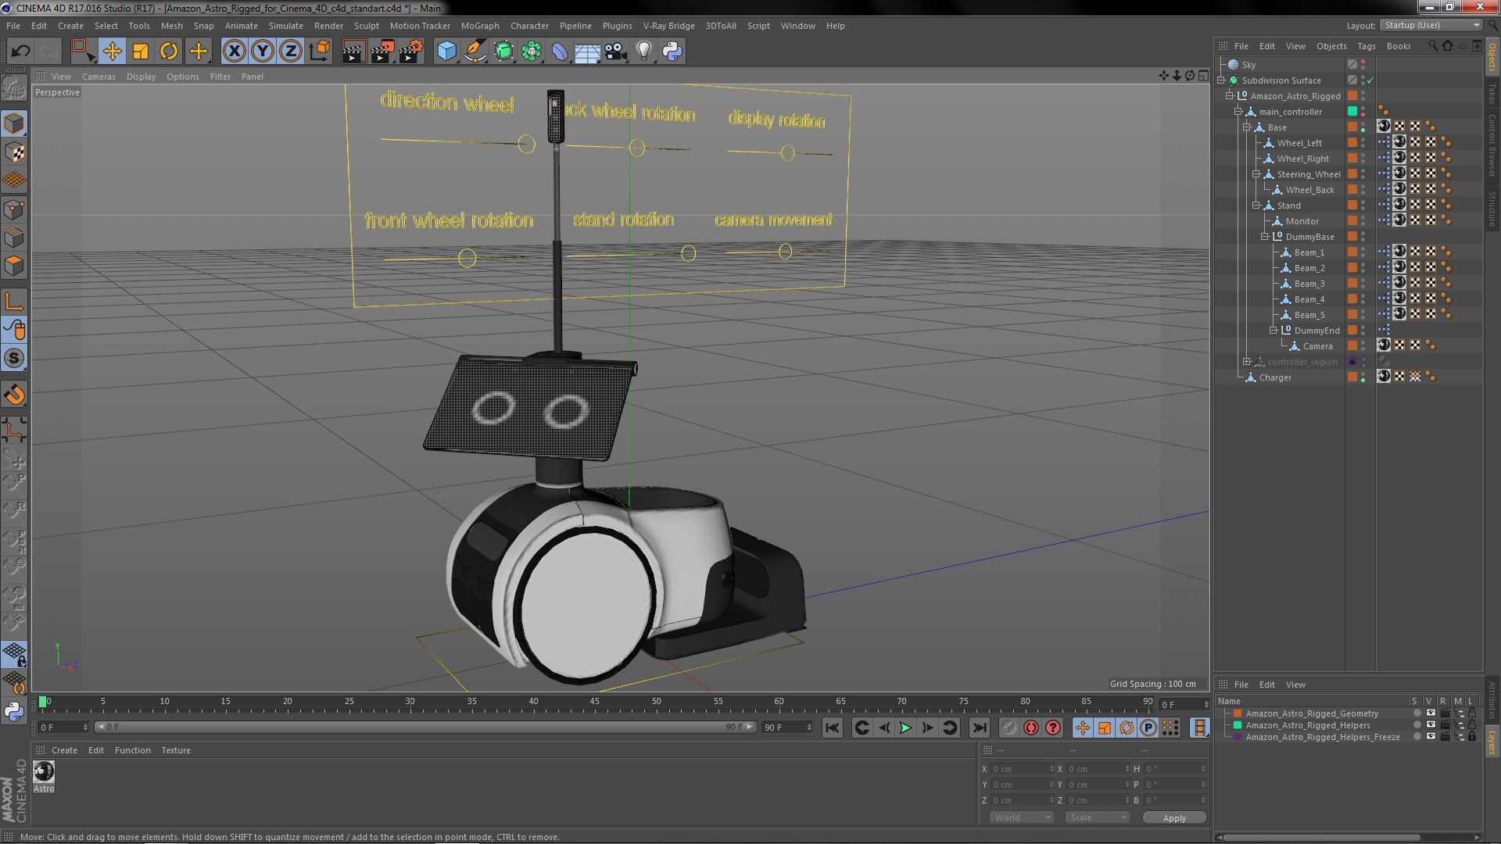Enable Texture mode in left sidebar
This screenshot has width=1501, height=844.
(x=14, y=152)
